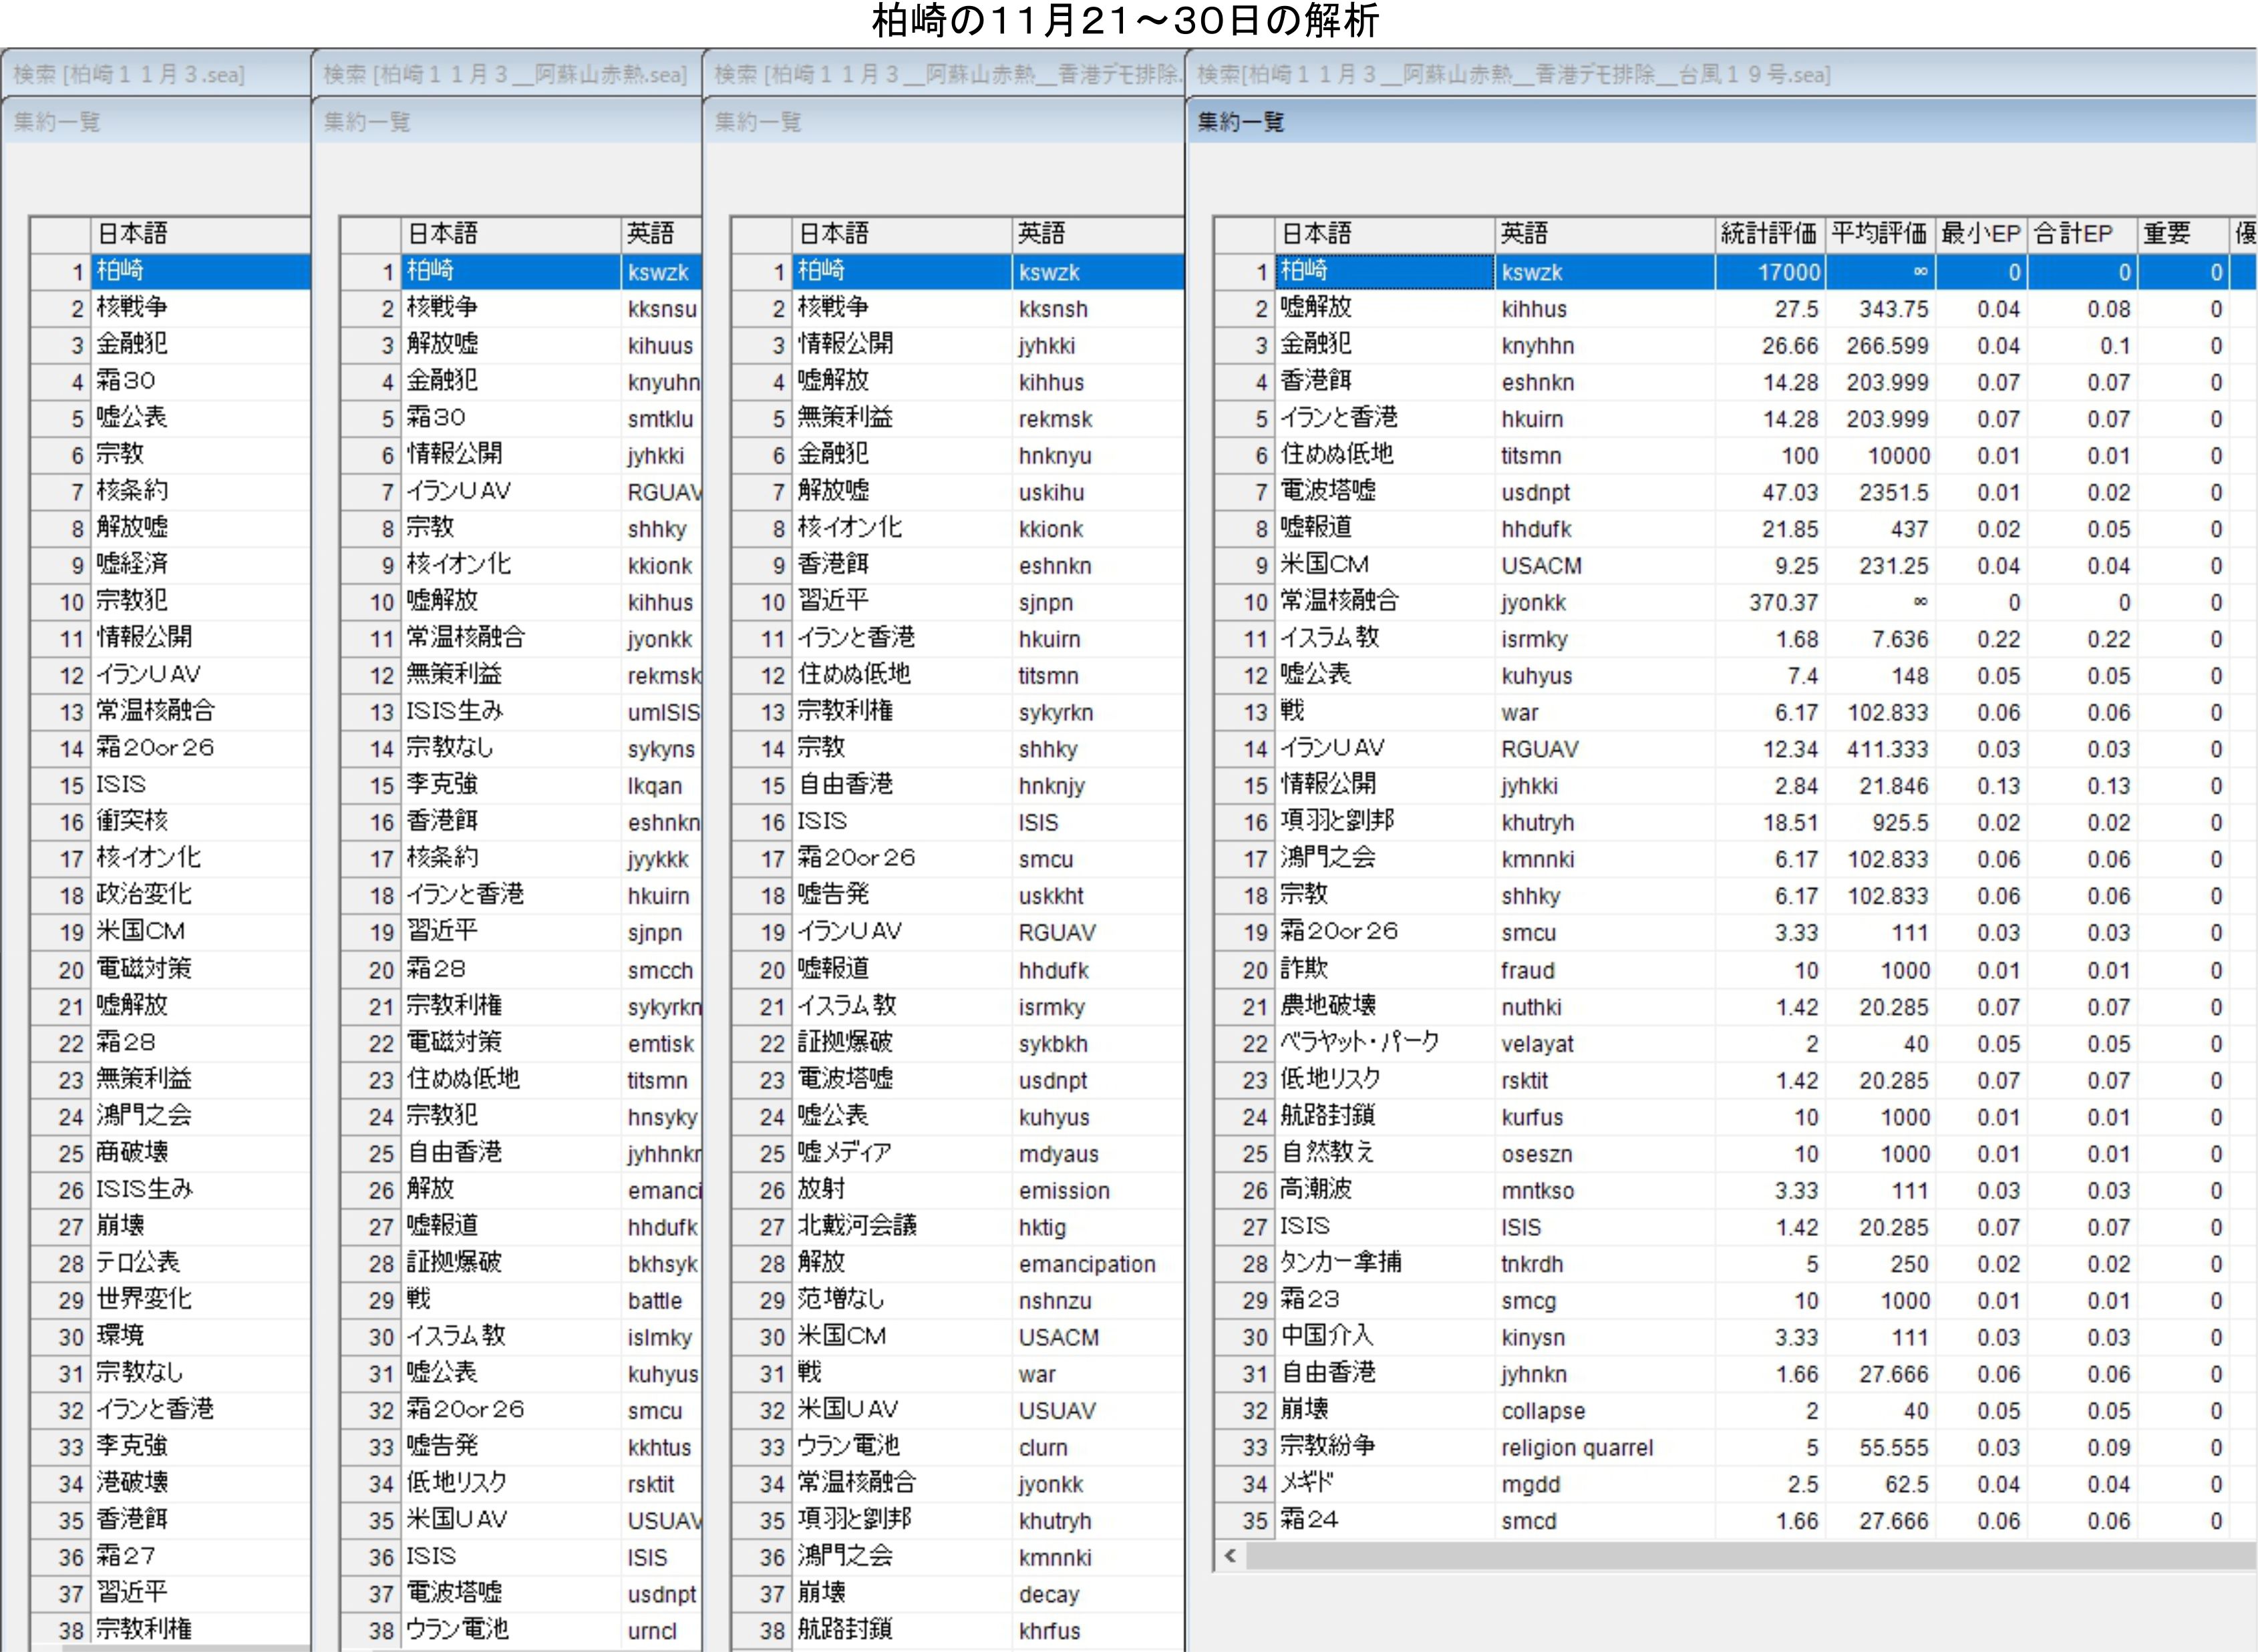The width and height of the screenshot is (2258, 1652).
Task: Sort by the 平均評価 column header
Action: 1879,234
